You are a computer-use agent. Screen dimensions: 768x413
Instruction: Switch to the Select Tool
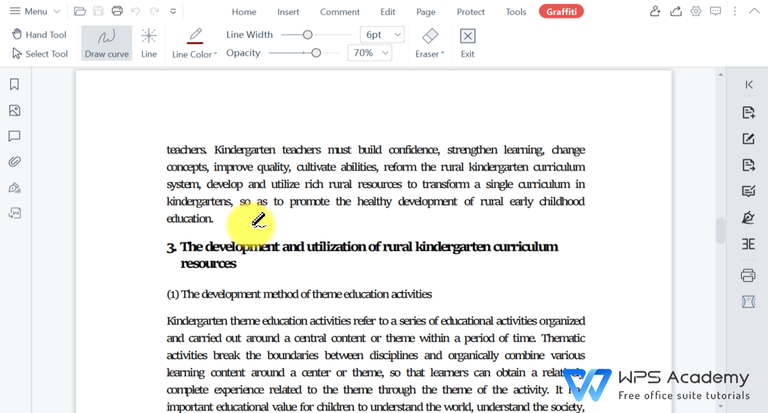[x=38, y=53]
